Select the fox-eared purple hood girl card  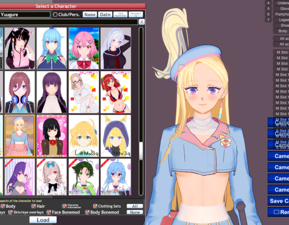116,136
